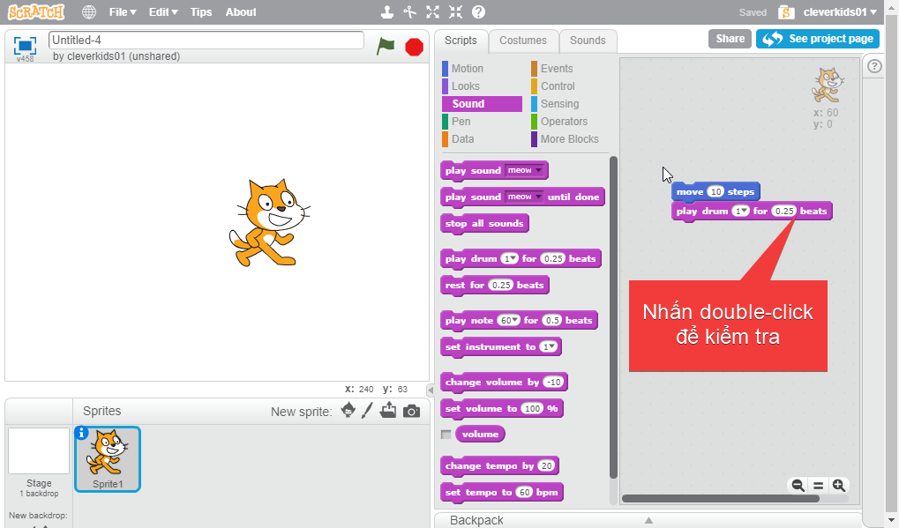This screenshot has width=899, height=528.
Task: Collapse the stage with the arrow
Action: (x=431, y=390)
